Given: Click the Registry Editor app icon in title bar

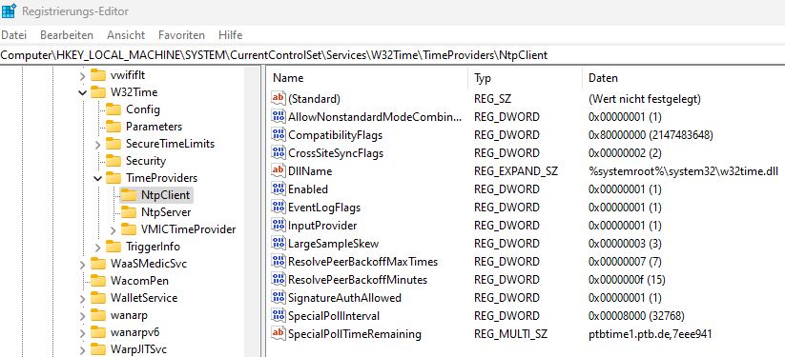Looking at the screenshot, I should coord(9,11).
